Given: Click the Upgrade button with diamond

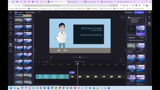Looking at the screenshot, I should 128,12.
